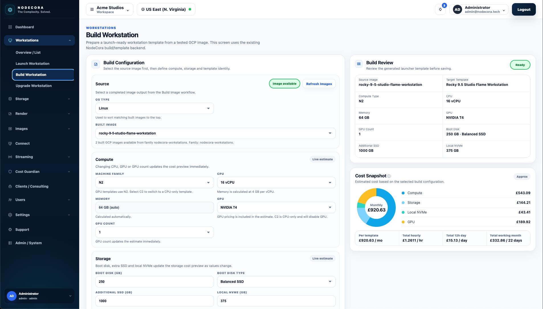Open the US East (N. Virginia) region selector
The width and height of the screenshot is (543, 309).
click(x=166, y=9)
